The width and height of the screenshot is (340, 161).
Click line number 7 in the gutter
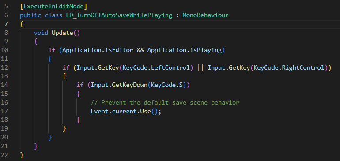pyautogui.click(x=6, y=24)
